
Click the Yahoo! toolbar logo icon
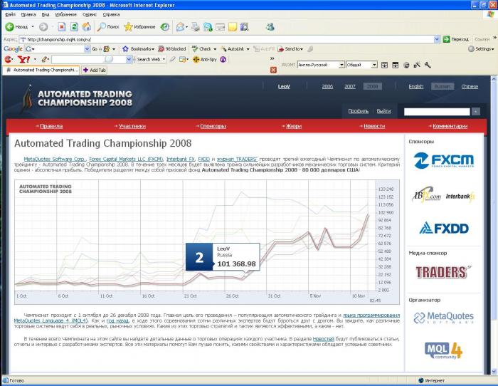coord(23,59)
